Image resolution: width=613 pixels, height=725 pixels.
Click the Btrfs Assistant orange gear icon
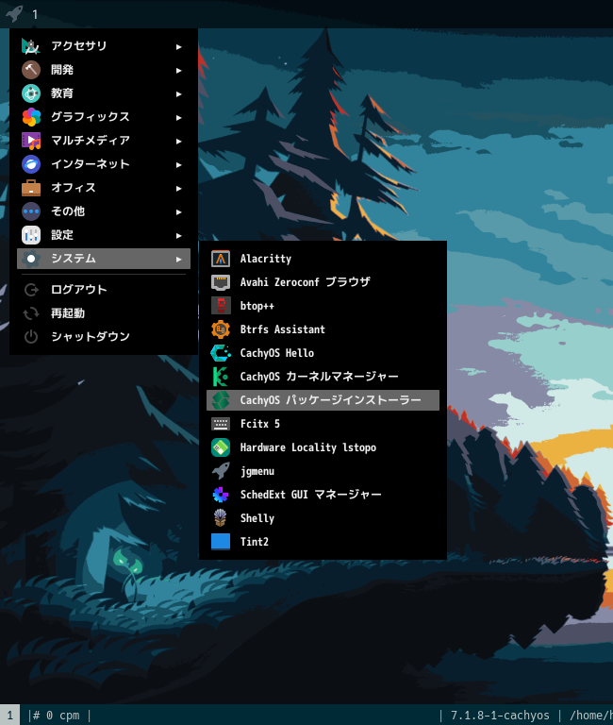pos(221,329)
